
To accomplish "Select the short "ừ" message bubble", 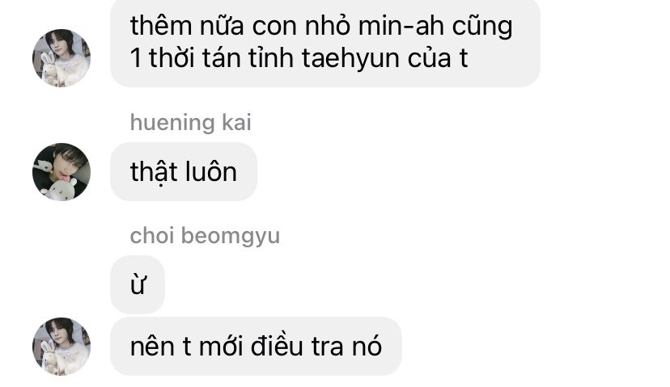I will click(x=138, y=284).
